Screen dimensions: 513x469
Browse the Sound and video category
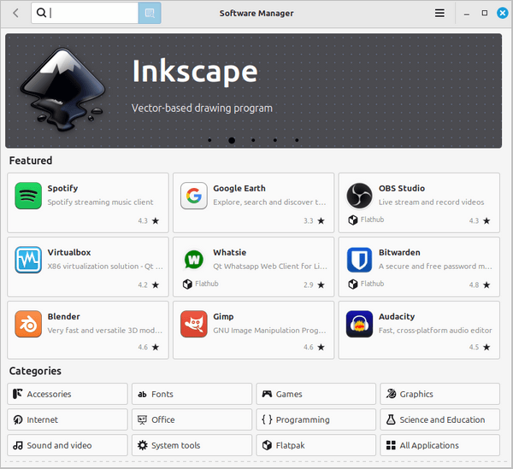pos(68,445)
